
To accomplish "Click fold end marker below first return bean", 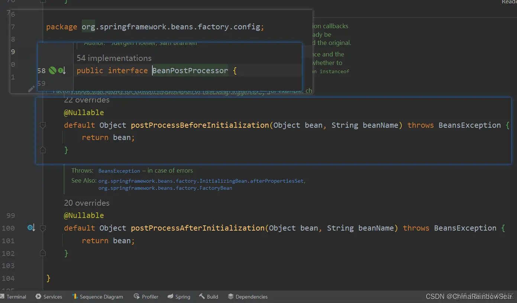I will pyautogui.click(x=43, y=150).
